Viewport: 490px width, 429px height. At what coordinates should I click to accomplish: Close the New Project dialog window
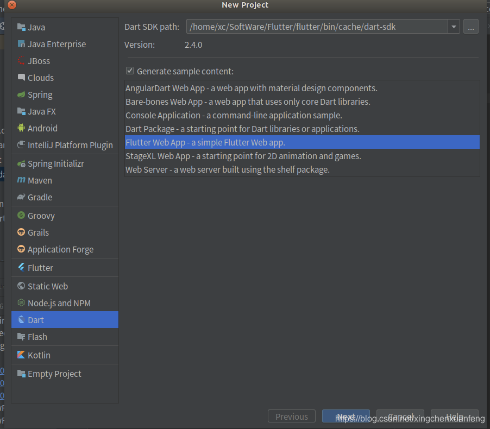point(11,5)
